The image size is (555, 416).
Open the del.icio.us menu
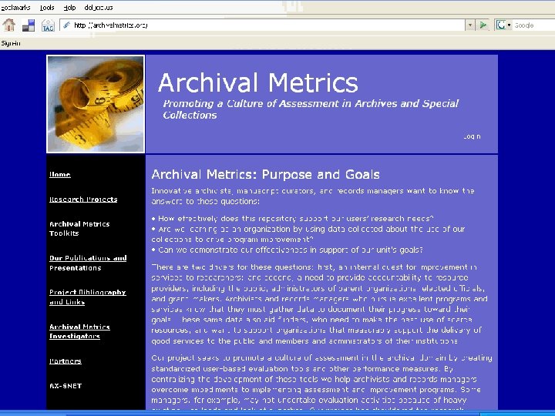click(99, 8)
